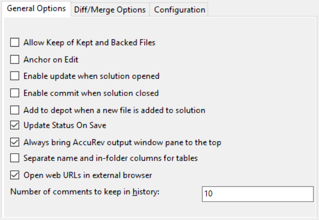Uncheck the Open web URLs in external browser box
This screenshot has width=319, height=220.
click(15, 175)
